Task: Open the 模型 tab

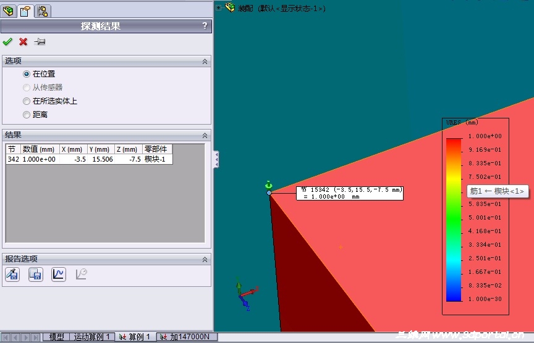Action: pyautogui.click(x=56, y=337)
